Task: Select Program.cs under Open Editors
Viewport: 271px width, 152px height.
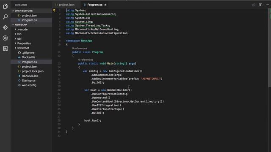Action: pyautogui.click(x=31, y=20)
